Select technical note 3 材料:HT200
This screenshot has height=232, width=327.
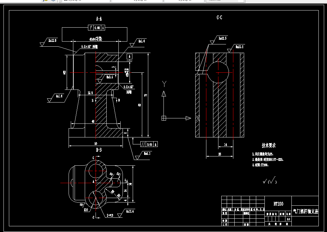click(260, 165)
